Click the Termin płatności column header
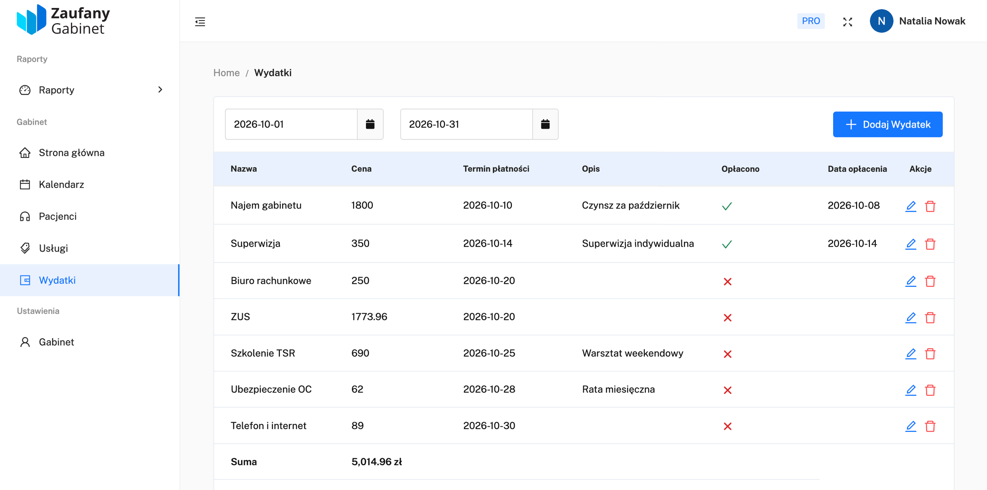 point(496,169)
